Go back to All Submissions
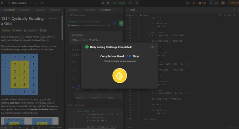239x129 pixels. [x=76, y=15]
